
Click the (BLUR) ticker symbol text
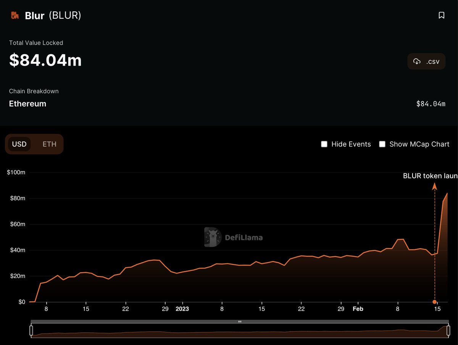click(65, 16)
